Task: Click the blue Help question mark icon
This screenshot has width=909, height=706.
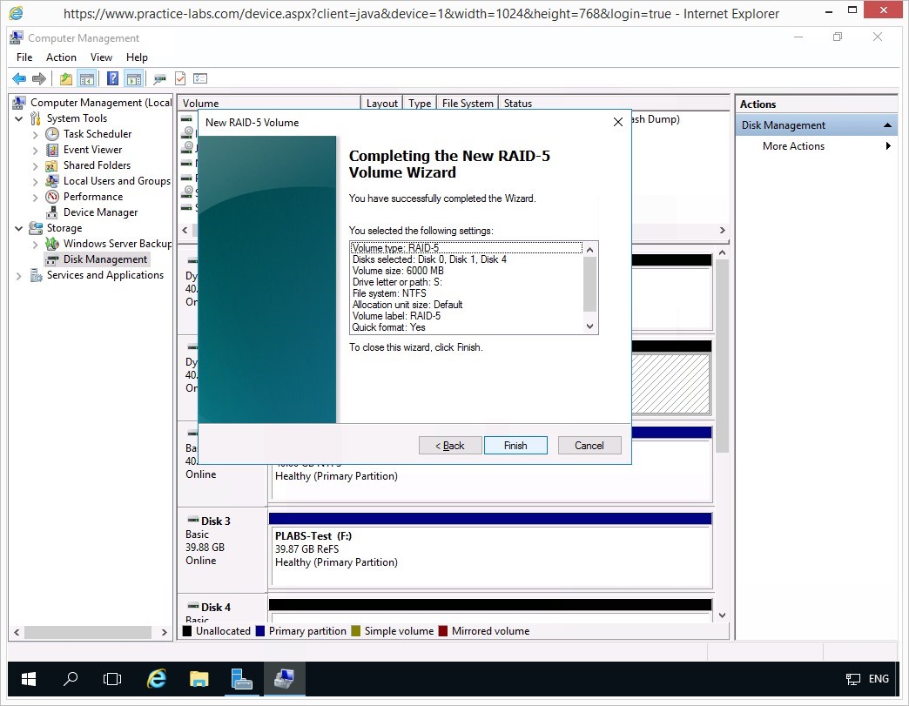Action: point(112,78)
